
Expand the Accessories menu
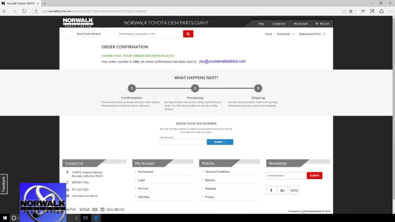[x=285, y=34]
